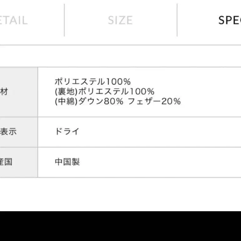241x241 pixels.
Task: Click the divider between SIZE and SPEC
Action: click(x=177, y=20)
